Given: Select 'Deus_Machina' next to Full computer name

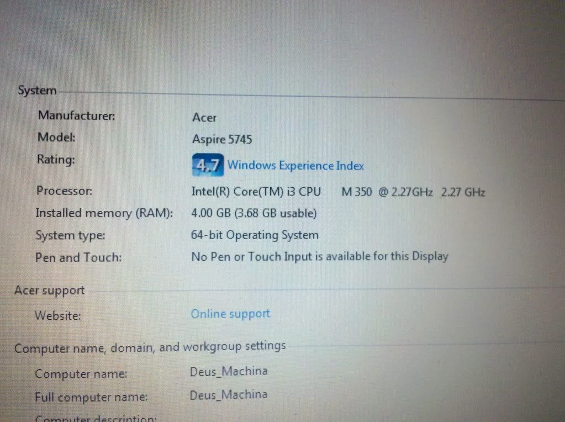Looking at the screenshot, I should point(229,394).
